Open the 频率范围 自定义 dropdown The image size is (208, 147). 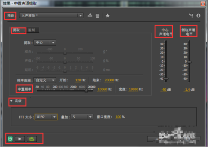pos(45,80)
